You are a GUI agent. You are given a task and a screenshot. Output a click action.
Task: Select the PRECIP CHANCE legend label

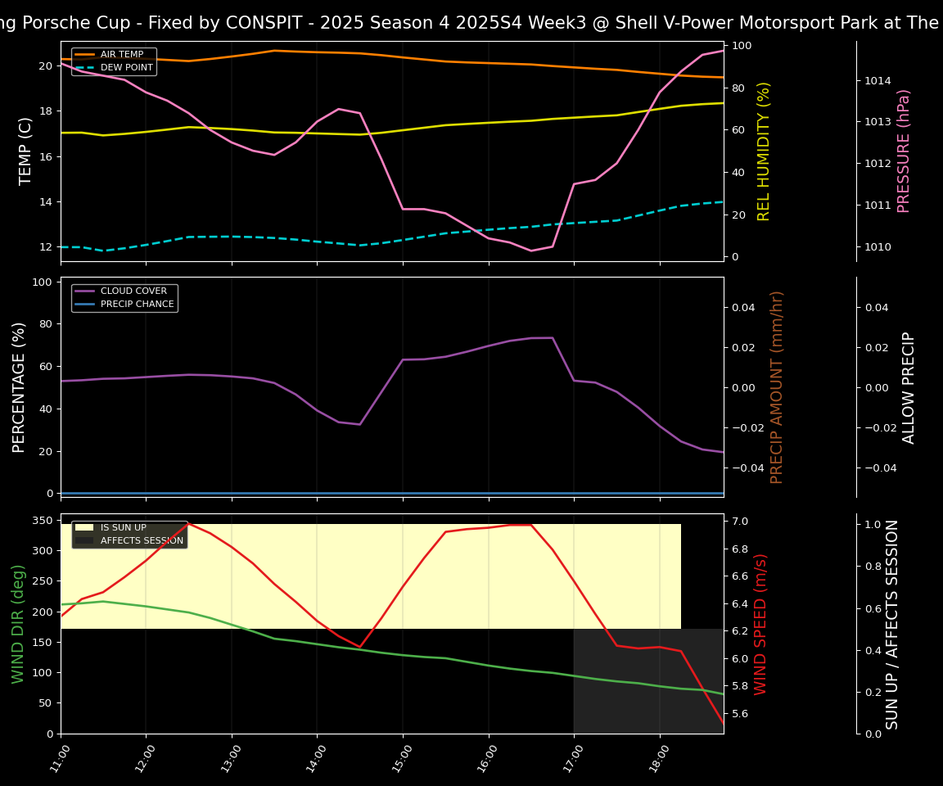tap(137, 305)
